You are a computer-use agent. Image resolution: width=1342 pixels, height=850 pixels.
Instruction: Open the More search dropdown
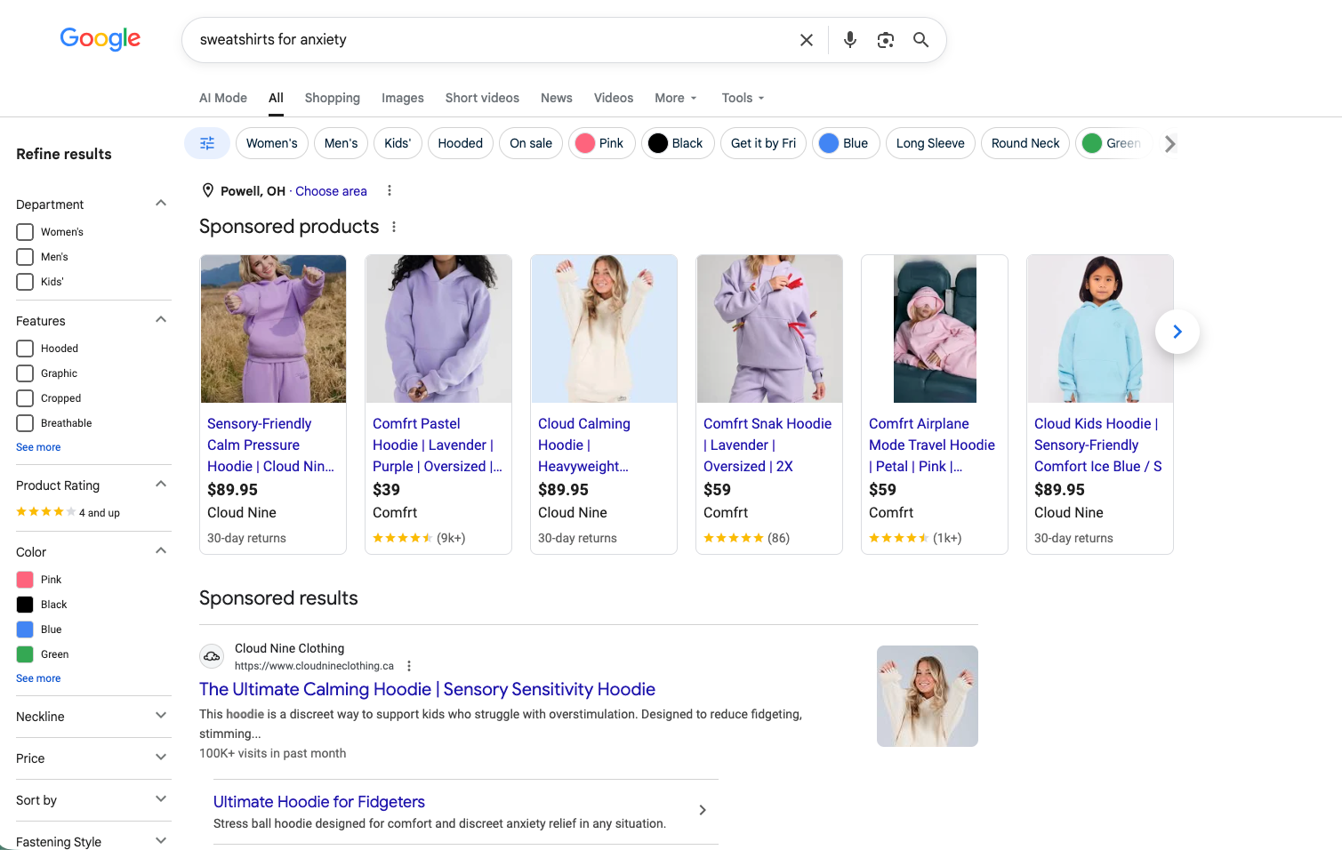(676, 98)
